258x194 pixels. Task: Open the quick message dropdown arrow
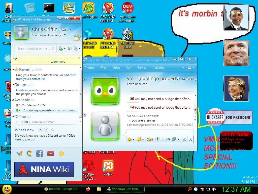tap(65, 35)
